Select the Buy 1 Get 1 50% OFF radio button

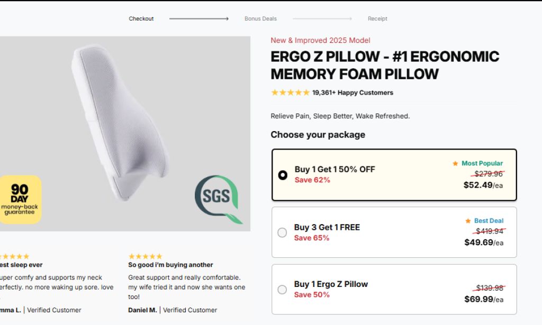tap(283, 175)
